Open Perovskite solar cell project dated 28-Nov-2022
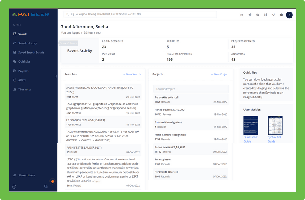Screen dimensions: 305x200 point(191,99)
